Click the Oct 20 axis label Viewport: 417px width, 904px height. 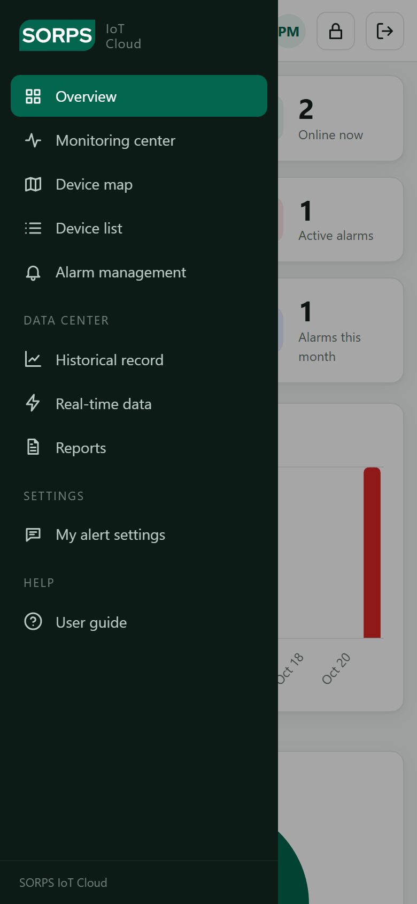pyautogui.click(x=336, y=668)
